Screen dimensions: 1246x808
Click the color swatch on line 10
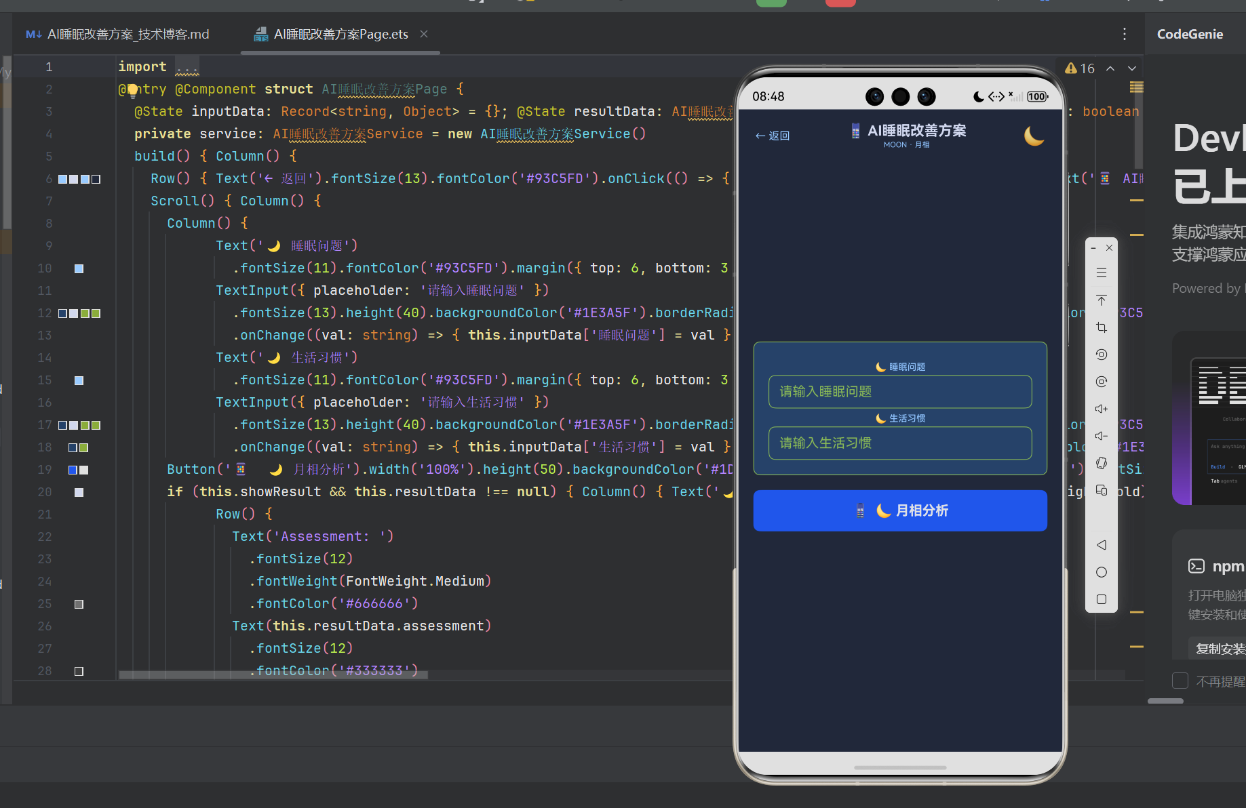pyautogui.click(x=79, y=269)
